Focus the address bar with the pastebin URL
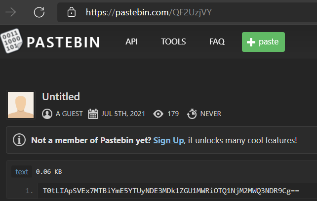Image resolution: width=317 pixels, height=201 pixels. pyautogui.click(x=188, y=11)
